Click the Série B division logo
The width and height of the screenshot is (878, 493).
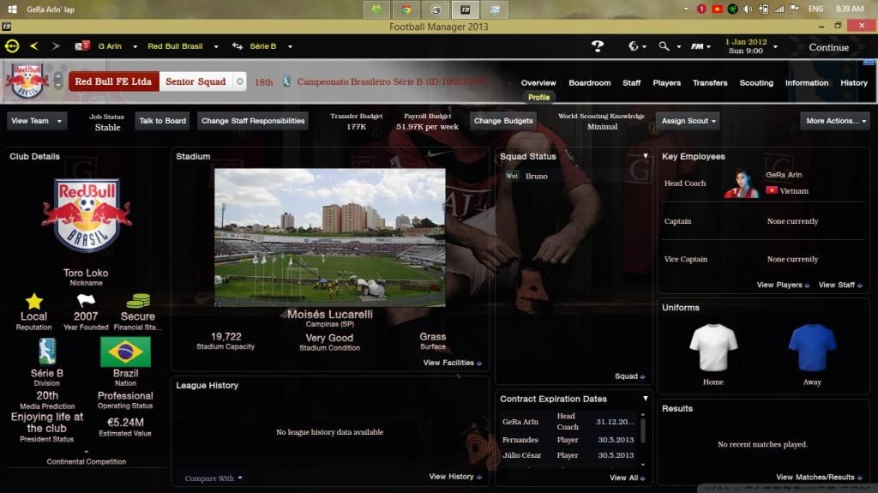pos(47,352)
